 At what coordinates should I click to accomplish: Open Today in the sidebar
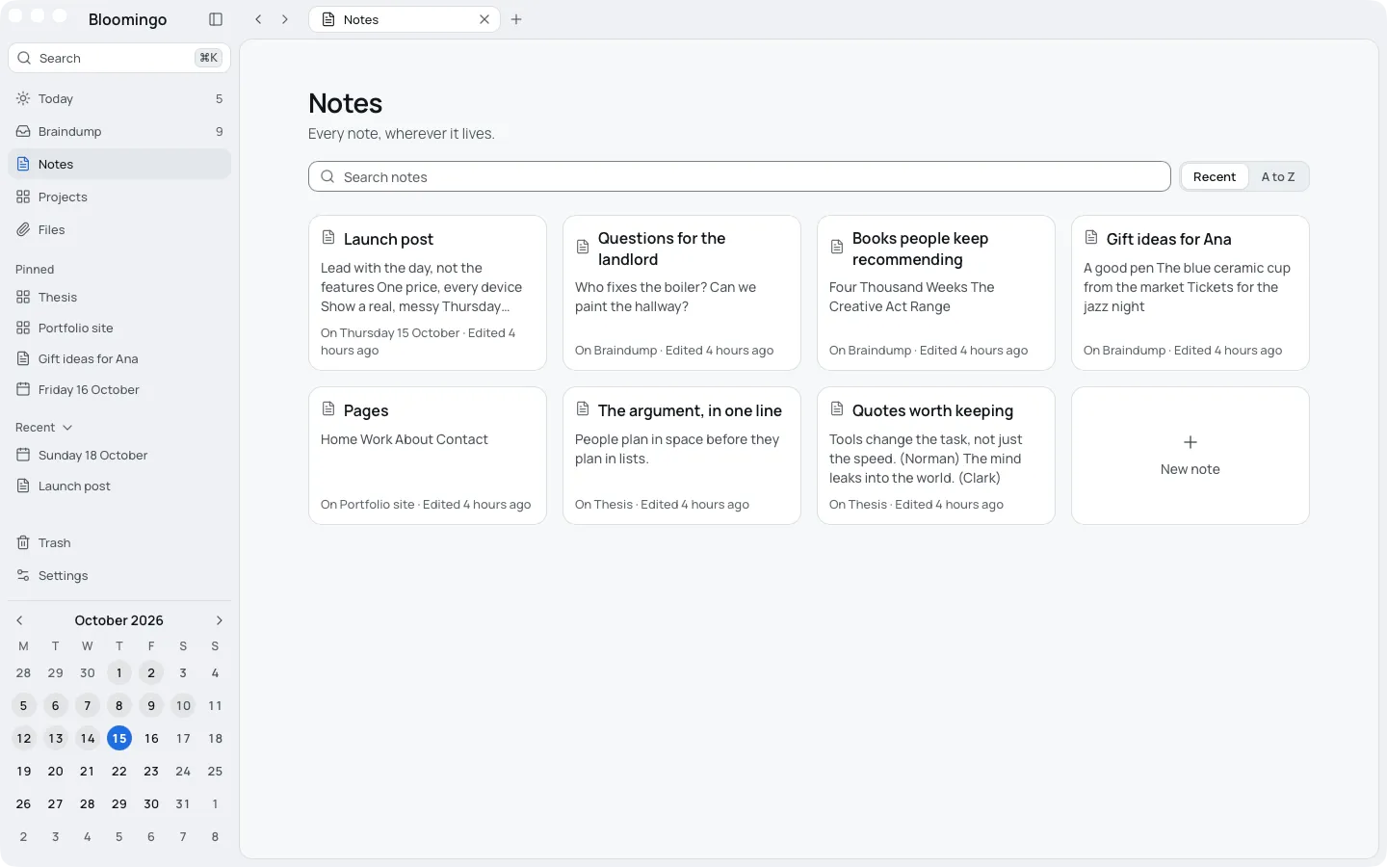click(x=119, y=98)
